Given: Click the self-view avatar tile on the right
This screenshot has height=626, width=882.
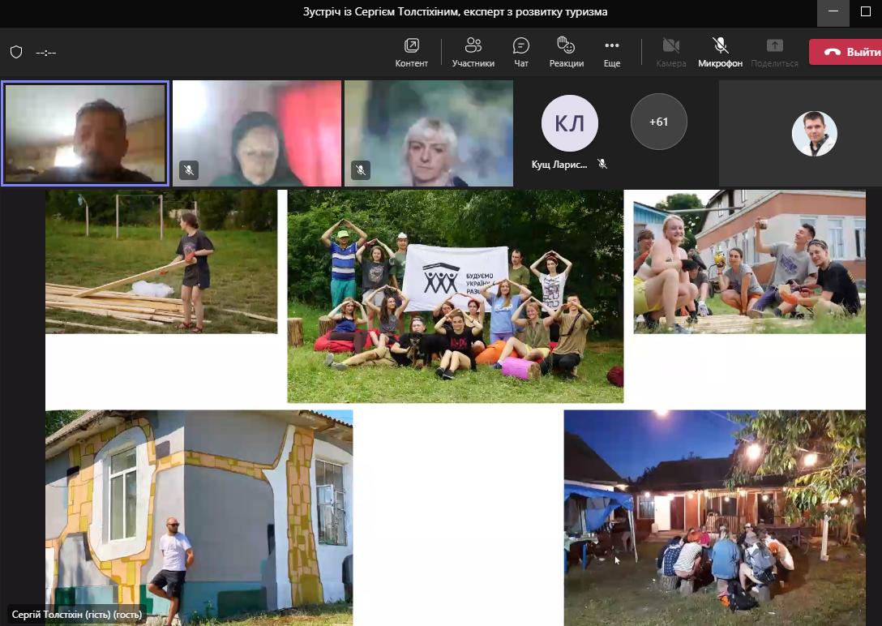Looking at the screenshot, I should [814, 134].
